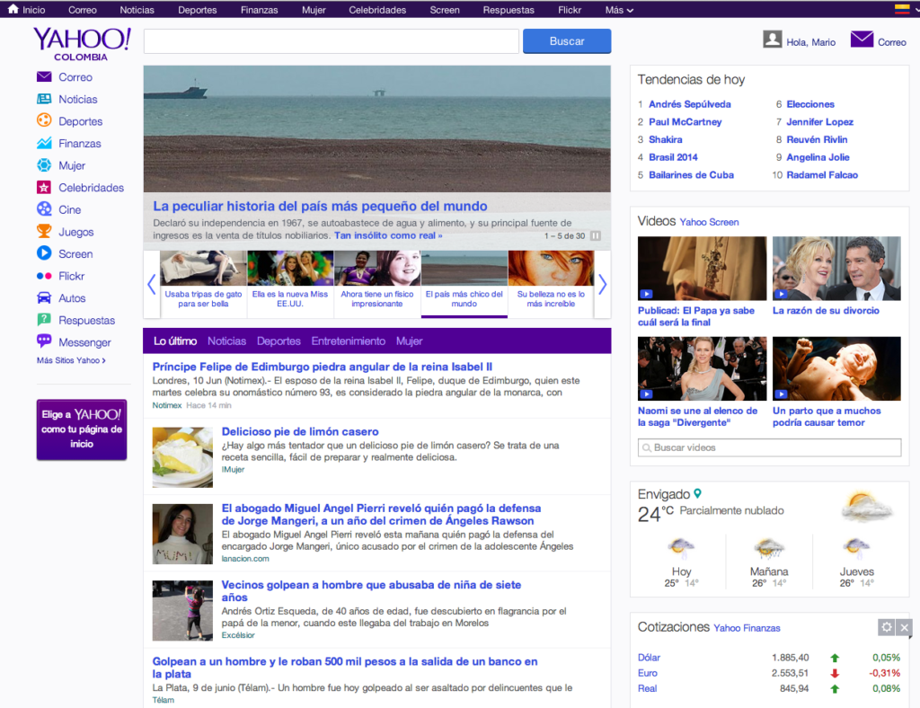Open the Correo envelope icon at top right
The width and height of the screenshot is (920, 708).
tap(862, 40)
